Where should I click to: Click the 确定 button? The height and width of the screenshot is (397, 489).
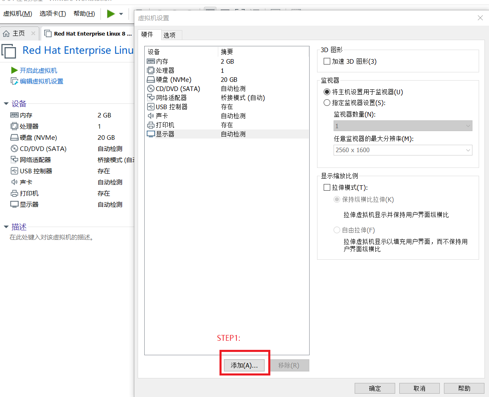(375, 388)
